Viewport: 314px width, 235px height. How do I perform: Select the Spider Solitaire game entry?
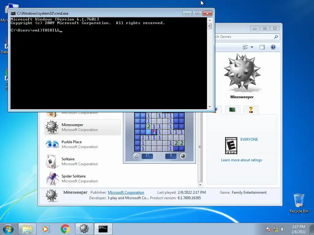click(x=82, y=179)
